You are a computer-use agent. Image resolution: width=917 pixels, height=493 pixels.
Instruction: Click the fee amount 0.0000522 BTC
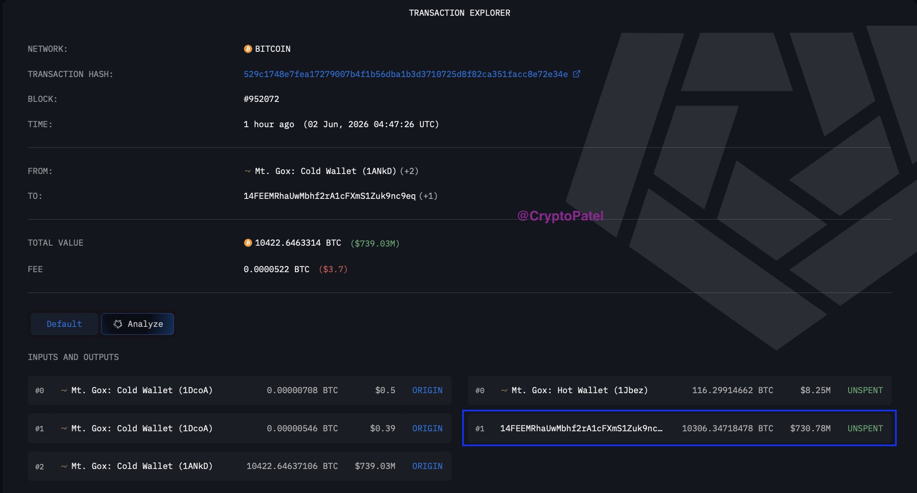coord(276,269)
